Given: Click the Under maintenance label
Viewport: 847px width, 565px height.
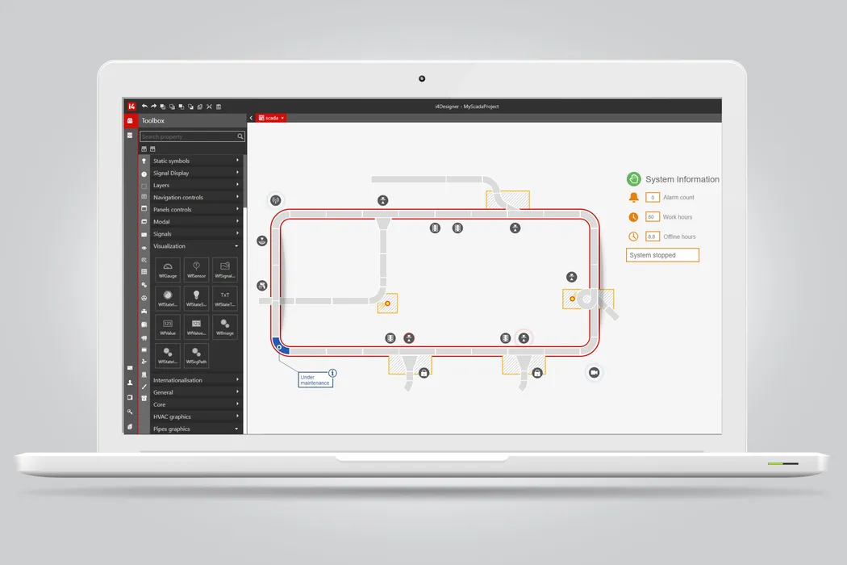Looking at the screenshot, I should [315, 380].
